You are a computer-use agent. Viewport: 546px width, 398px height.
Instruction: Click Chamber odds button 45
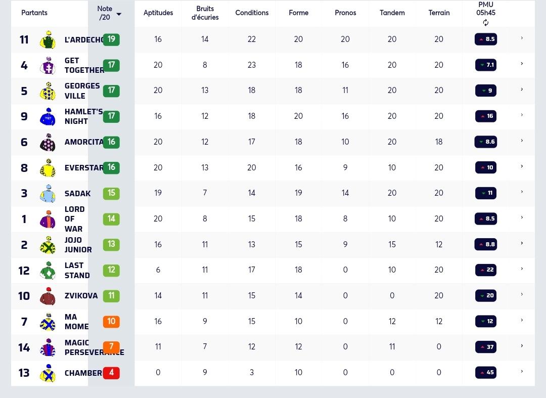tap(486, 372)
